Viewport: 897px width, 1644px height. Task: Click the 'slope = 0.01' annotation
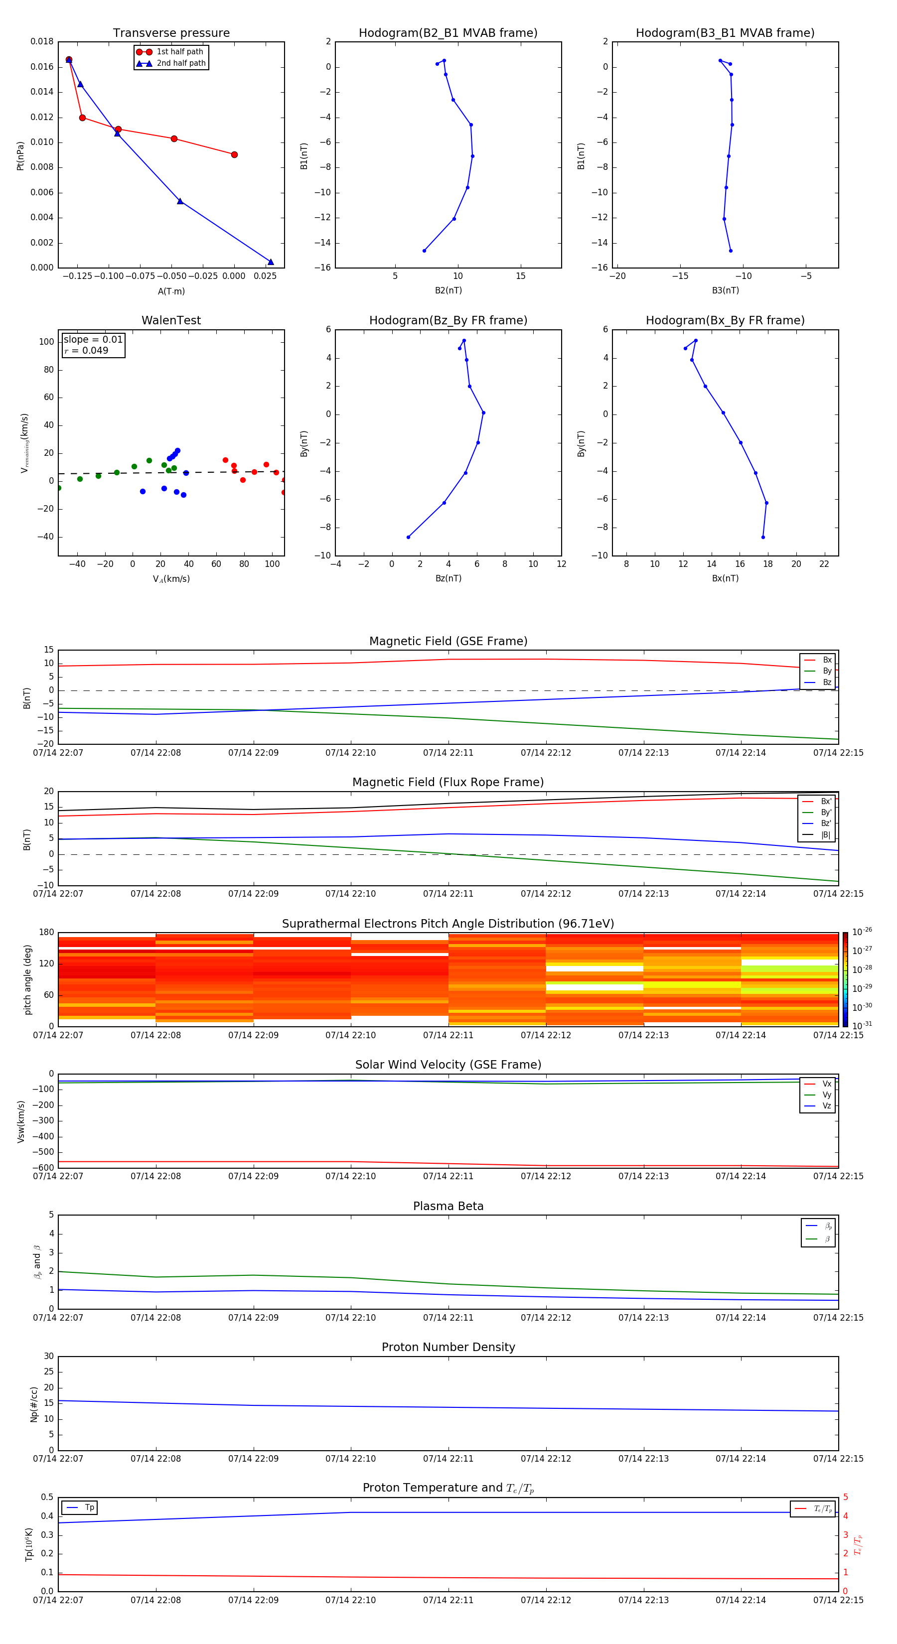[x=93, y=340]
